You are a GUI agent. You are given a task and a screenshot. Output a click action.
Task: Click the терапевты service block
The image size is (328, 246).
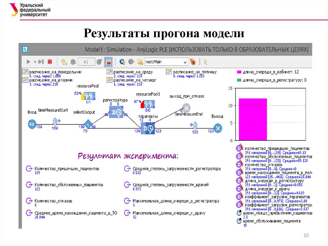coord(147,128)
